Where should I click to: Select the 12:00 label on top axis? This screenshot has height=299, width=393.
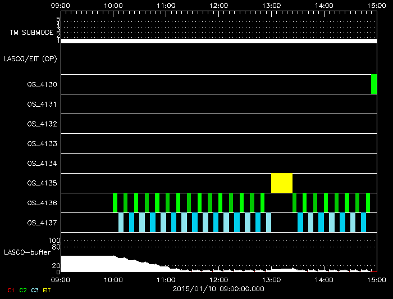[218, 6]
